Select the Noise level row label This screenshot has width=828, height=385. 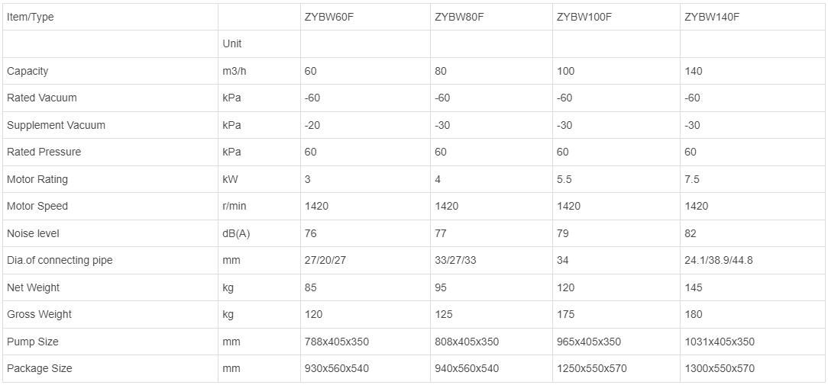pos(33,233)
